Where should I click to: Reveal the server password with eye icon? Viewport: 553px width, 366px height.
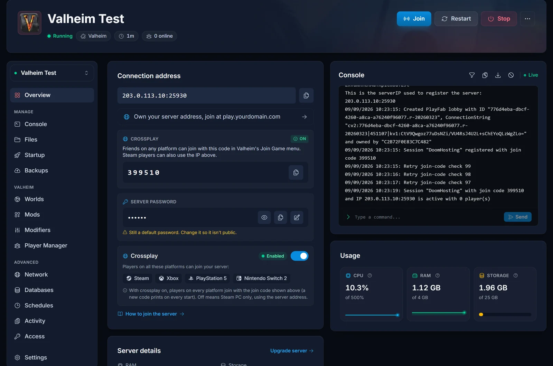264,217
